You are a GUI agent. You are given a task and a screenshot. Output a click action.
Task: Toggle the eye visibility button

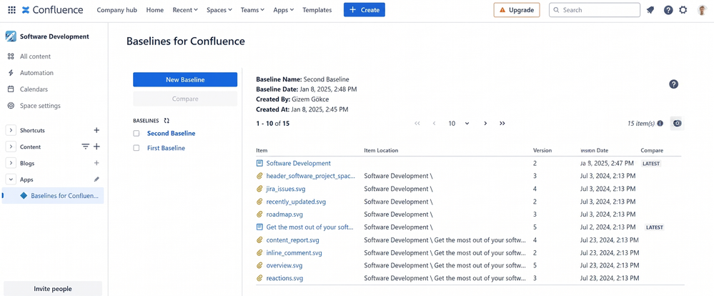point(677,124)
